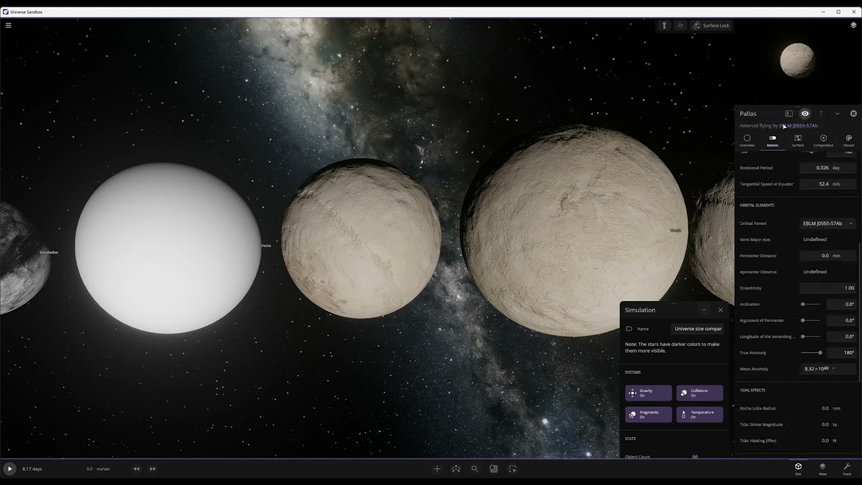
Task: Close the Pallas properties panel
Action: point(853,113)
